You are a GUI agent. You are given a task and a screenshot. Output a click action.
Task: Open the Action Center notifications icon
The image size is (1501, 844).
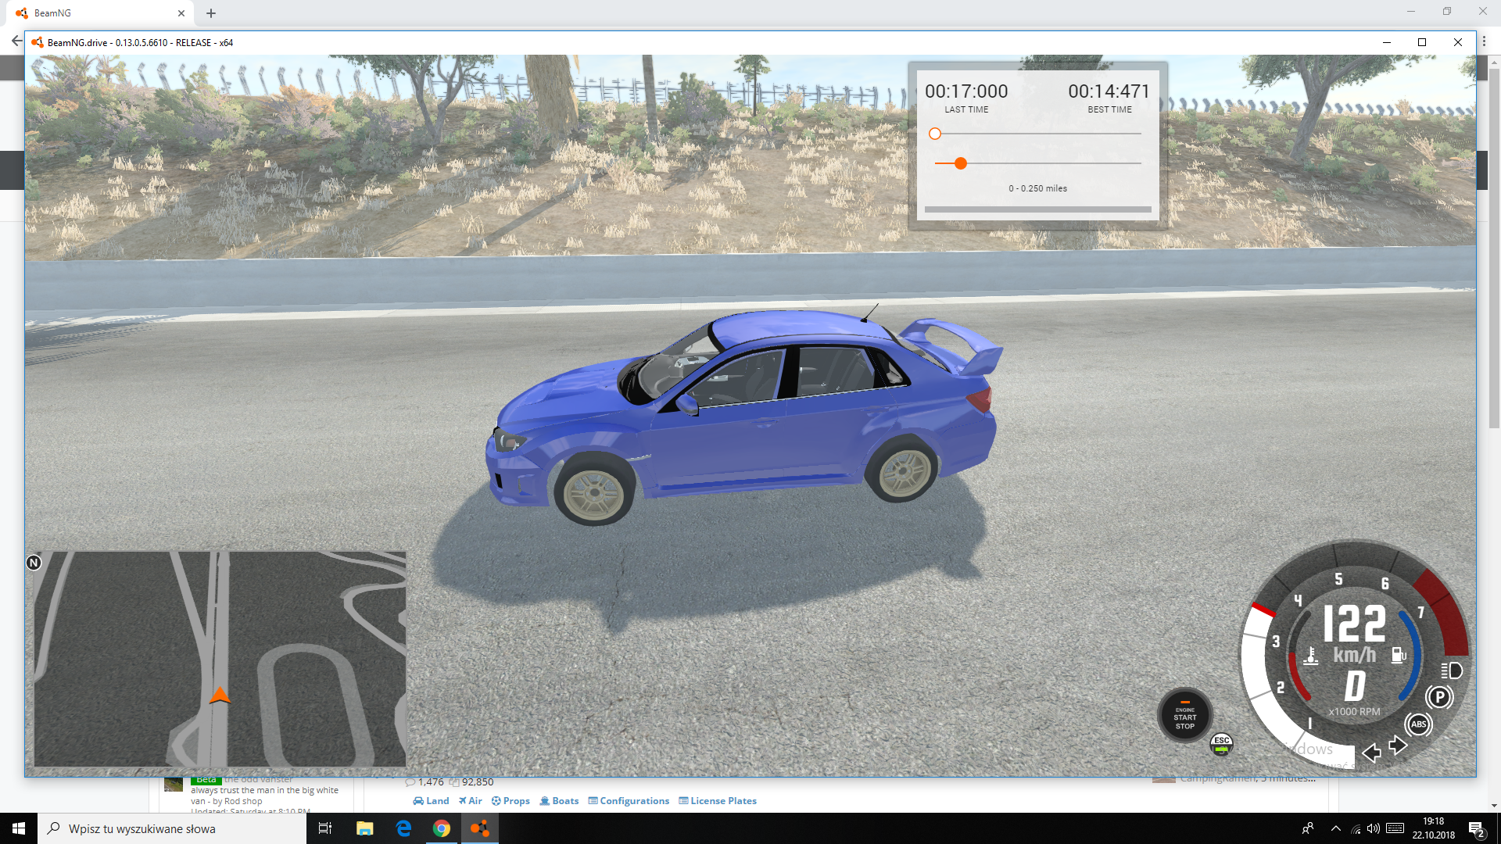1477,828
